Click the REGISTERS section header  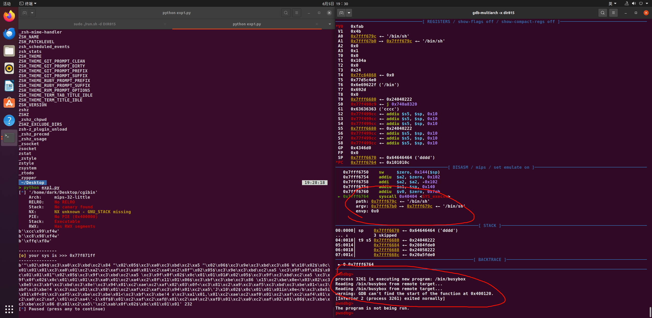[491, 21]
